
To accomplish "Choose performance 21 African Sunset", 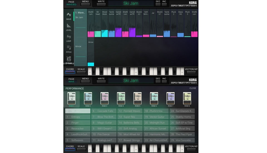I will point(156,128).
